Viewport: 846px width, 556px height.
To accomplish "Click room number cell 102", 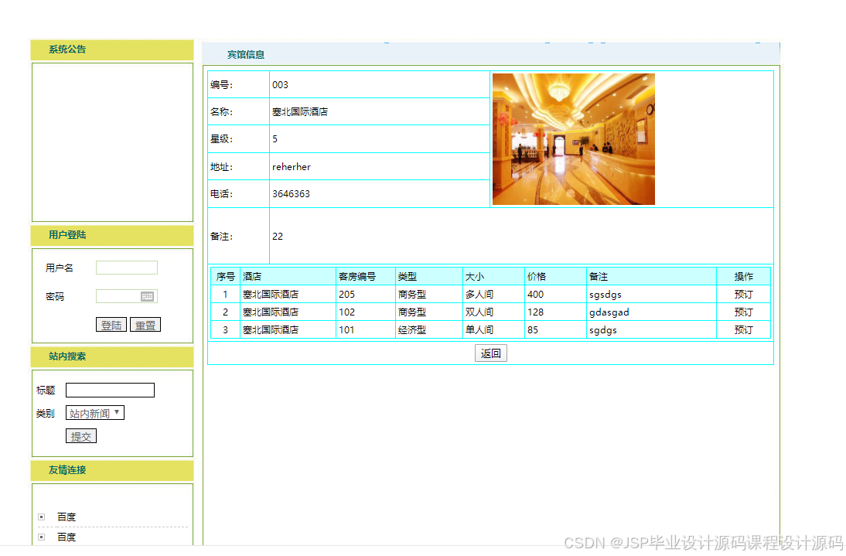I will (346, 312).
